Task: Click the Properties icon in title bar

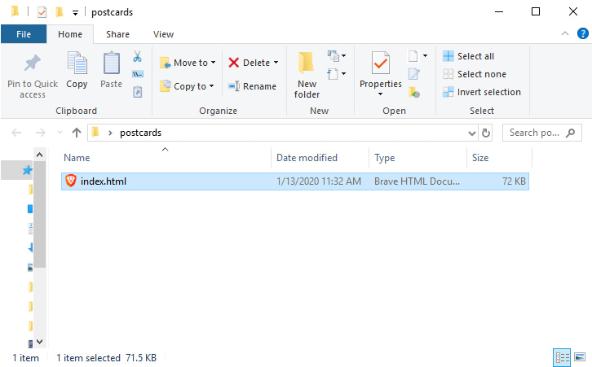Action: pyautogui.click(x=42, y=12)
